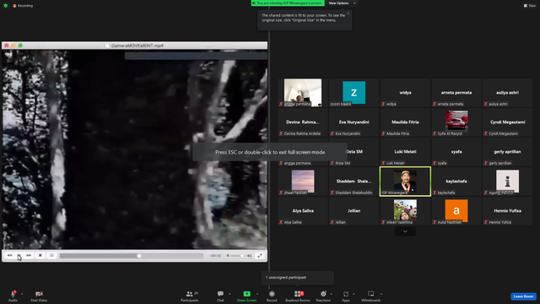Screen dimensions: 540x304
Task: Click the remaining time display in player
Action: point(215,256)
